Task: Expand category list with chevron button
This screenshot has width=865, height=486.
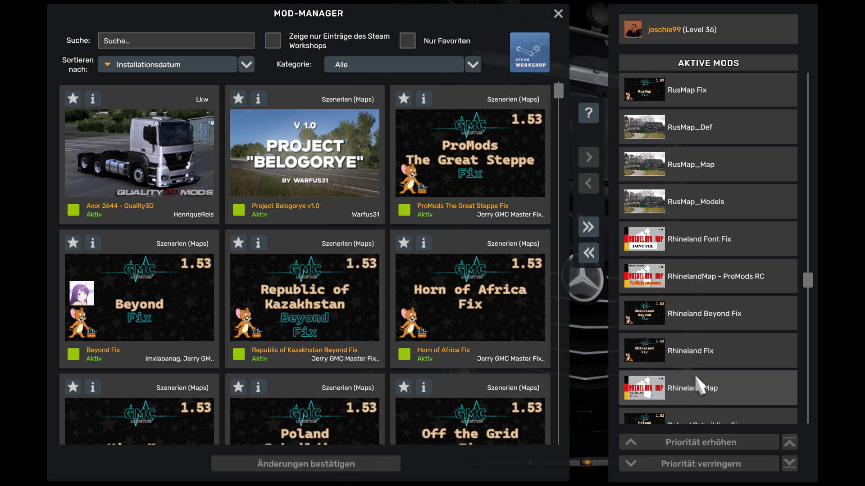Action: point(473,64)
